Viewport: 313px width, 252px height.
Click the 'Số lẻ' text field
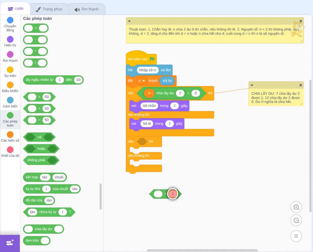[147, 123]
